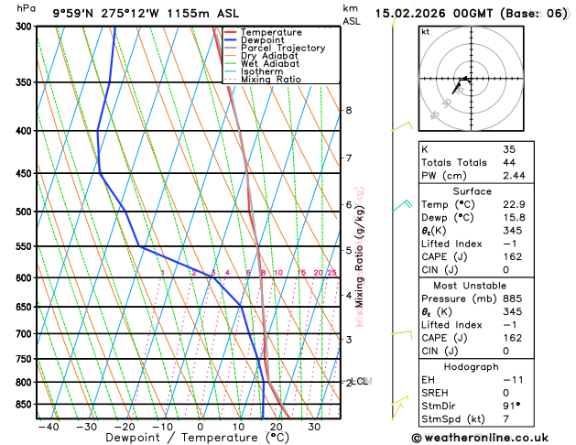Click the 'Hodograph' section heading

pyautogui.click(x=472, y=367)
